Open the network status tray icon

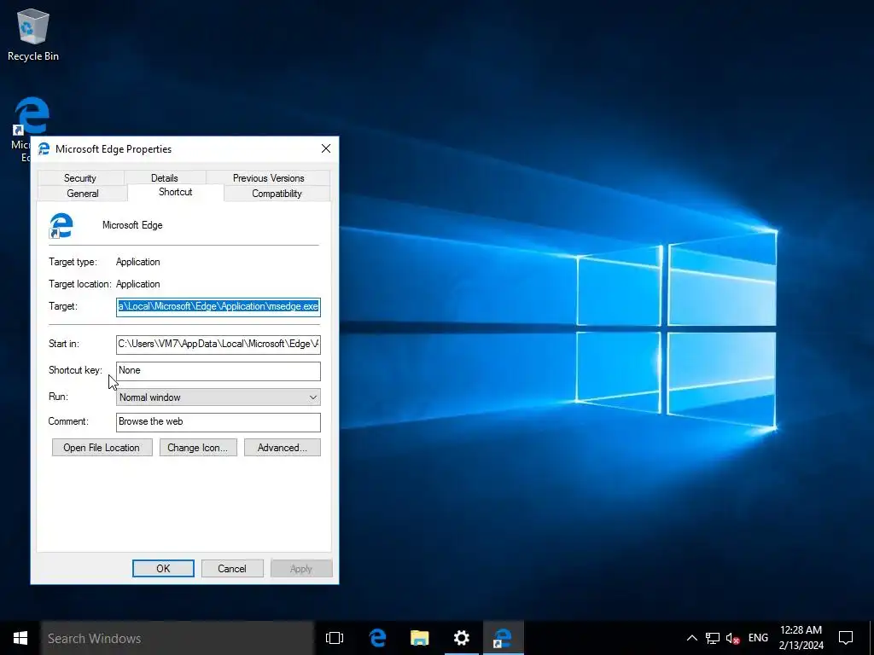coord(713,638)
